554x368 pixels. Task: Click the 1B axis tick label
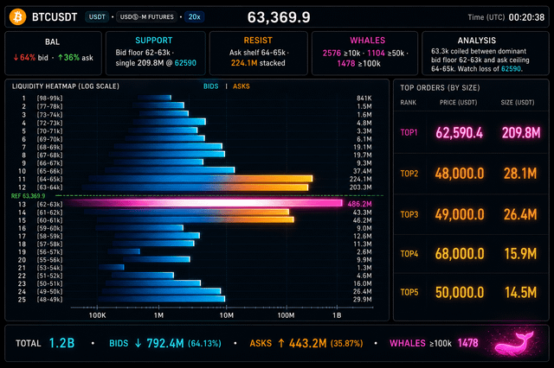click(337, 315)
